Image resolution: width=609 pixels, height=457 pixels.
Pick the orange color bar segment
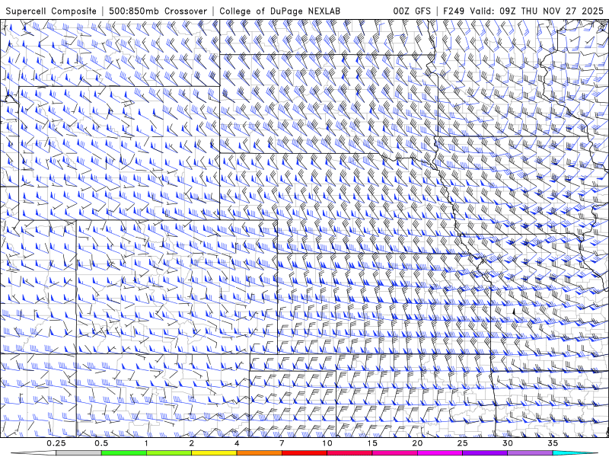[x=259, y=453]
